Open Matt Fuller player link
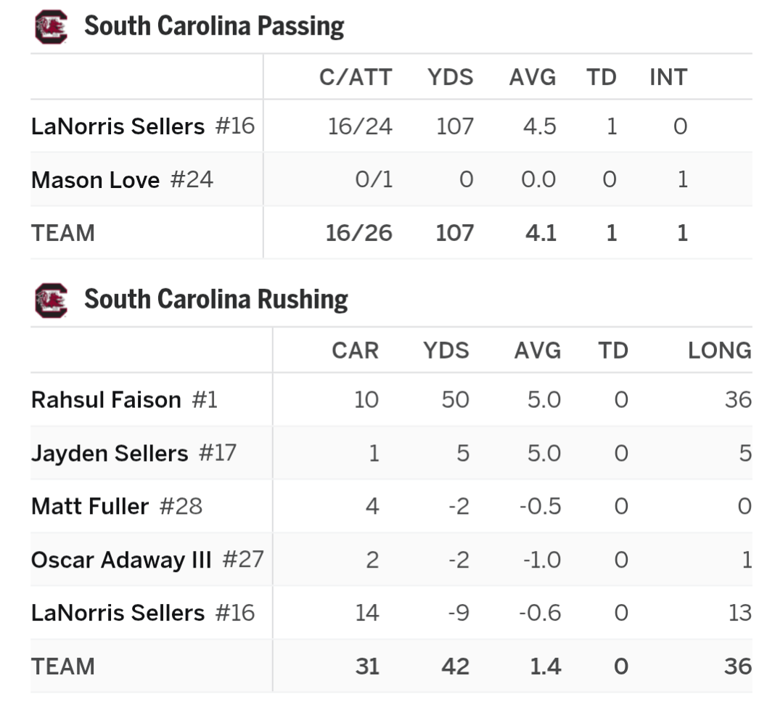The image size is (783, 702). 90,506
